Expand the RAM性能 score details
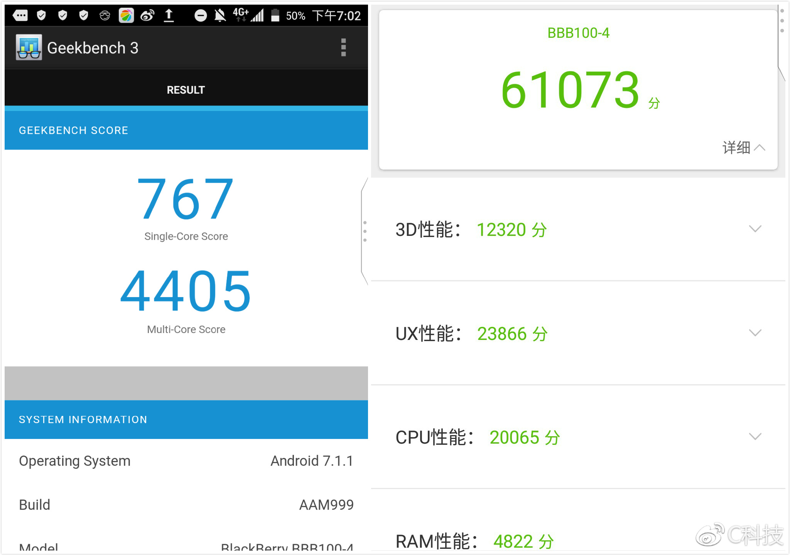The height and width of the screenshot is (555, 790). coord(755,540)
